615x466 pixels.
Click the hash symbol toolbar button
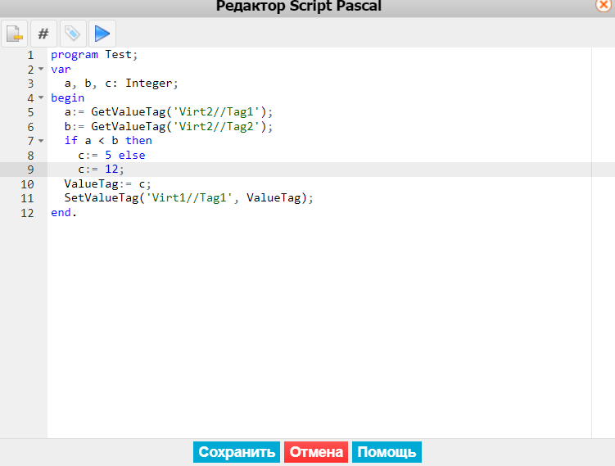tap(43, 34)
